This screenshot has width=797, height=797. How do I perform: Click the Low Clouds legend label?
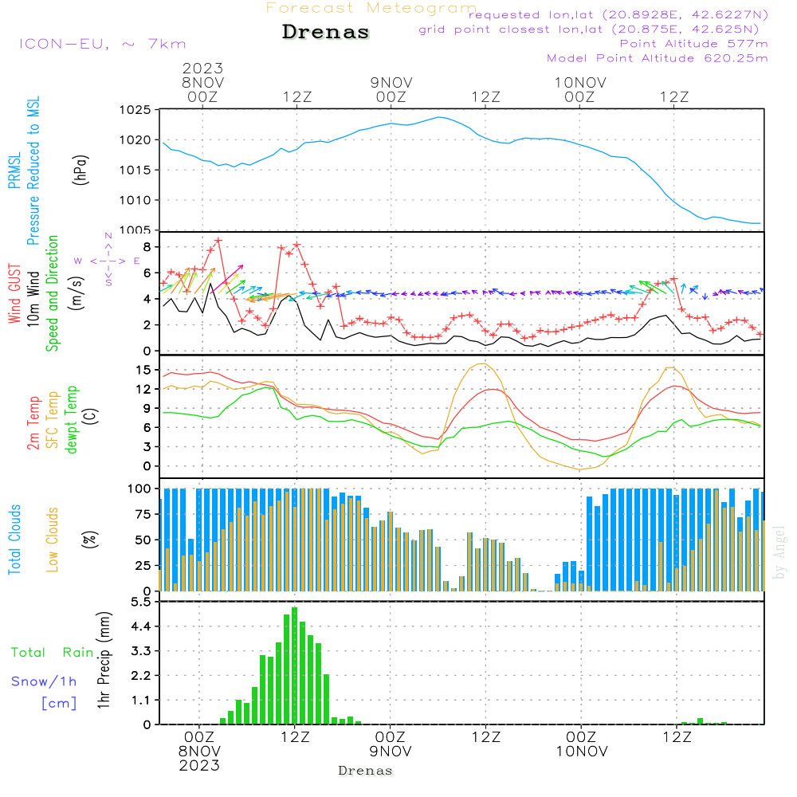click(53, 539)
